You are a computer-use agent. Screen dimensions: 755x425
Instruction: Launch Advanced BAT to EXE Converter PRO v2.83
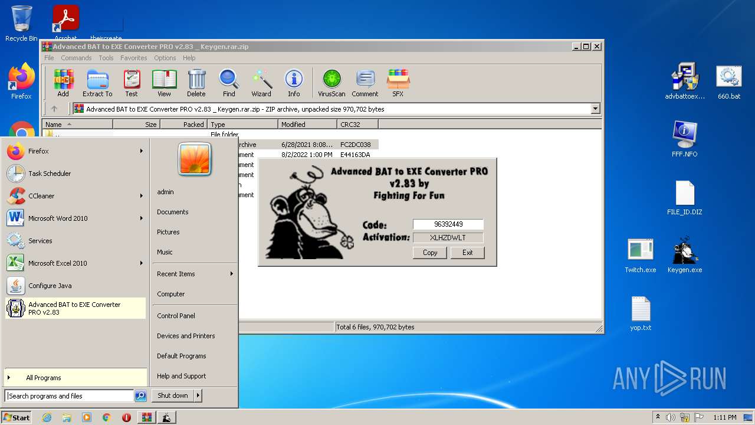click(75, 308)
